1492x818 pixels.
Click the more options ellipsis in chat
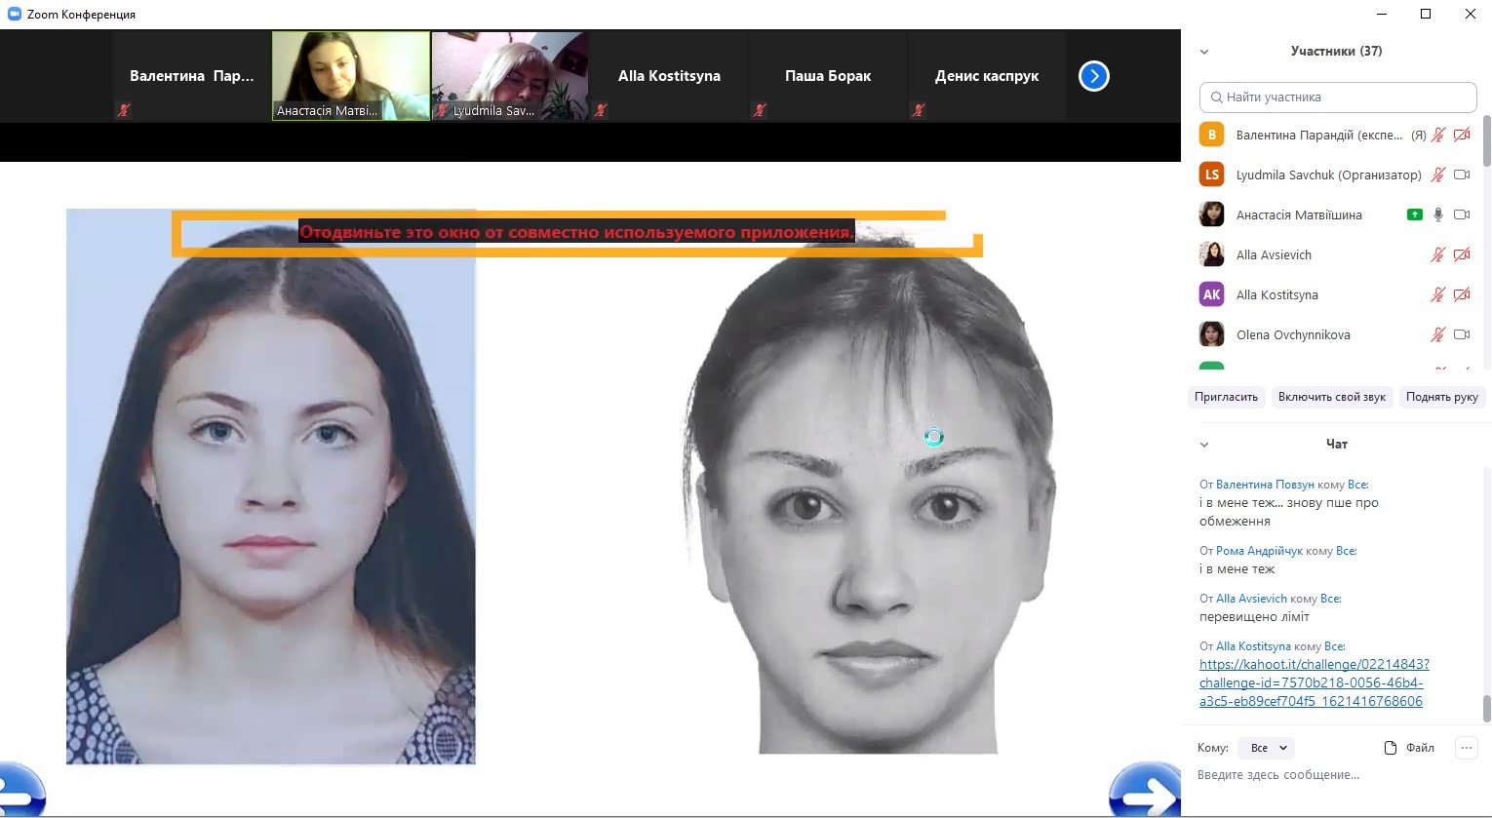tap(1466, 748)
